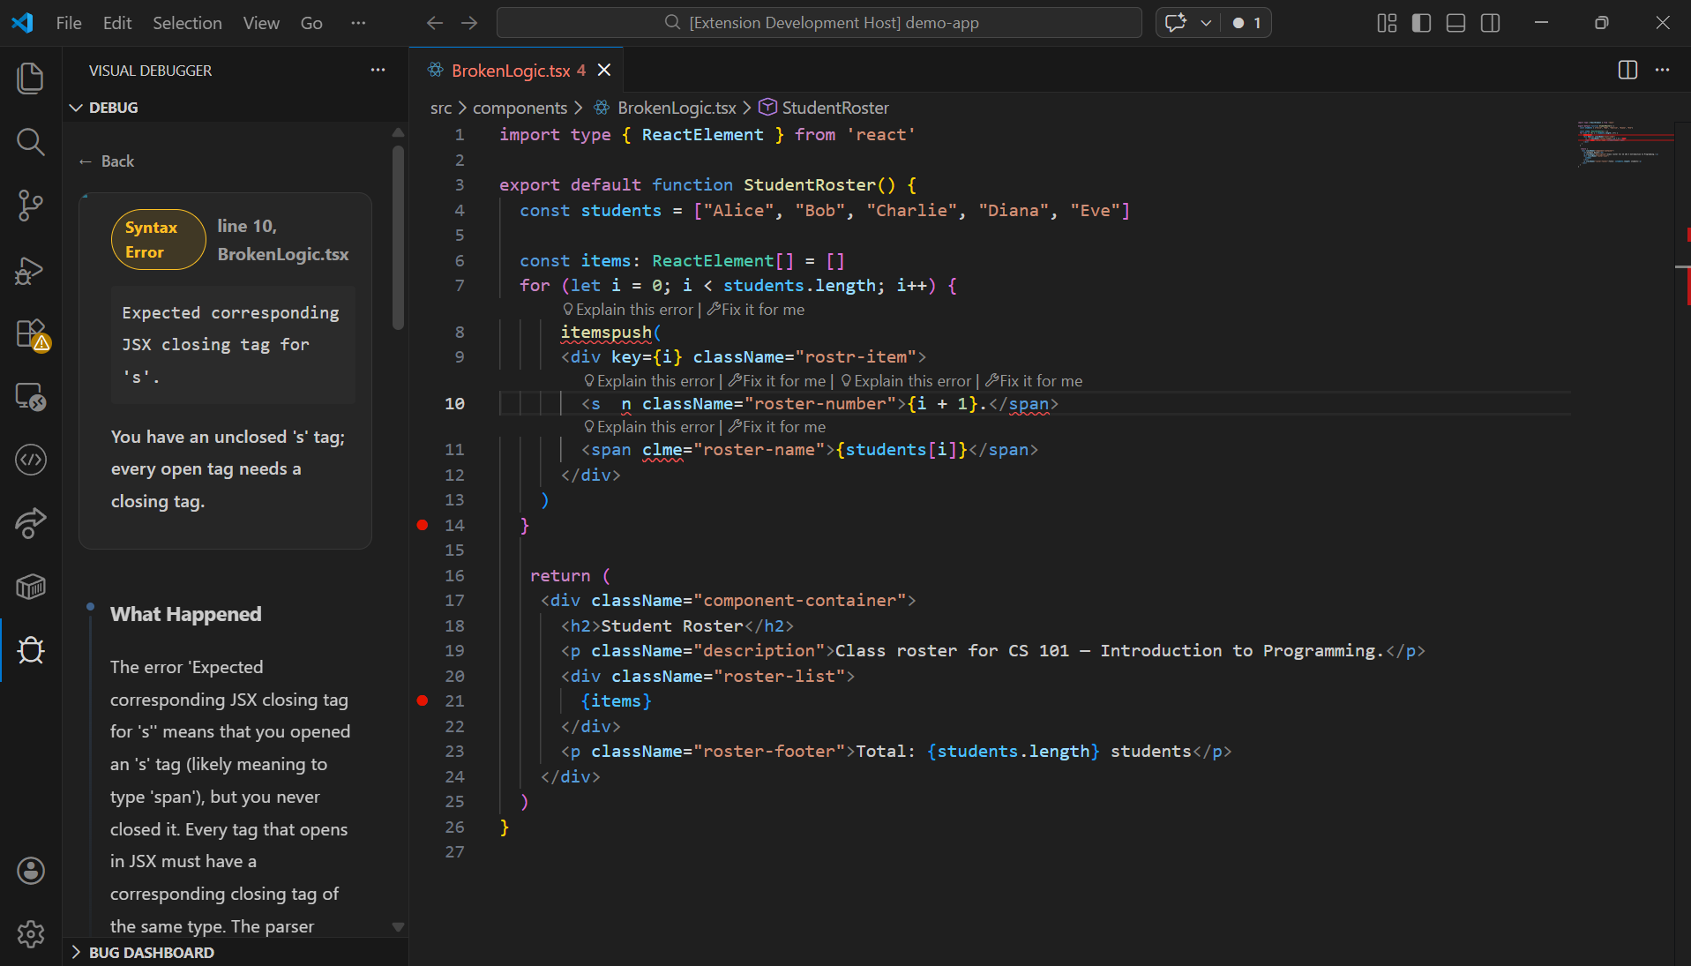1691x966 pixels.
Task: Open the chat dropdown arrow in title bar
Action: tap(1206, 23)
